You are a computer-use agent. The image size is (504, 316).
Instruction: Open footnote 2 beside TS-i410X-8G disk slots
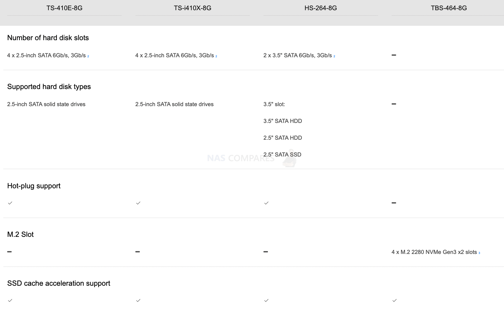click(216, 56)
